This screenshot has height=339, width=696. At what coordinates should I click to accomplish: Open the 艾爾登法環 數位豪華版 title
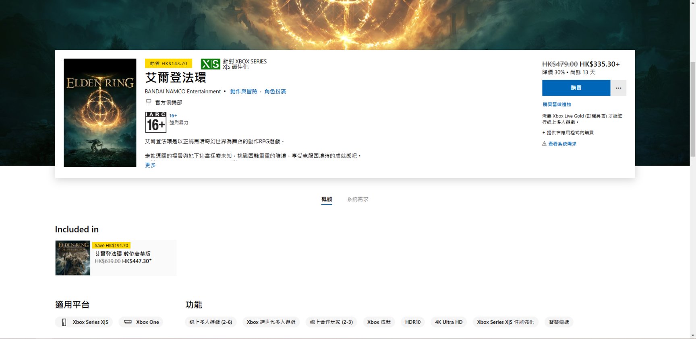pos(123,254)
